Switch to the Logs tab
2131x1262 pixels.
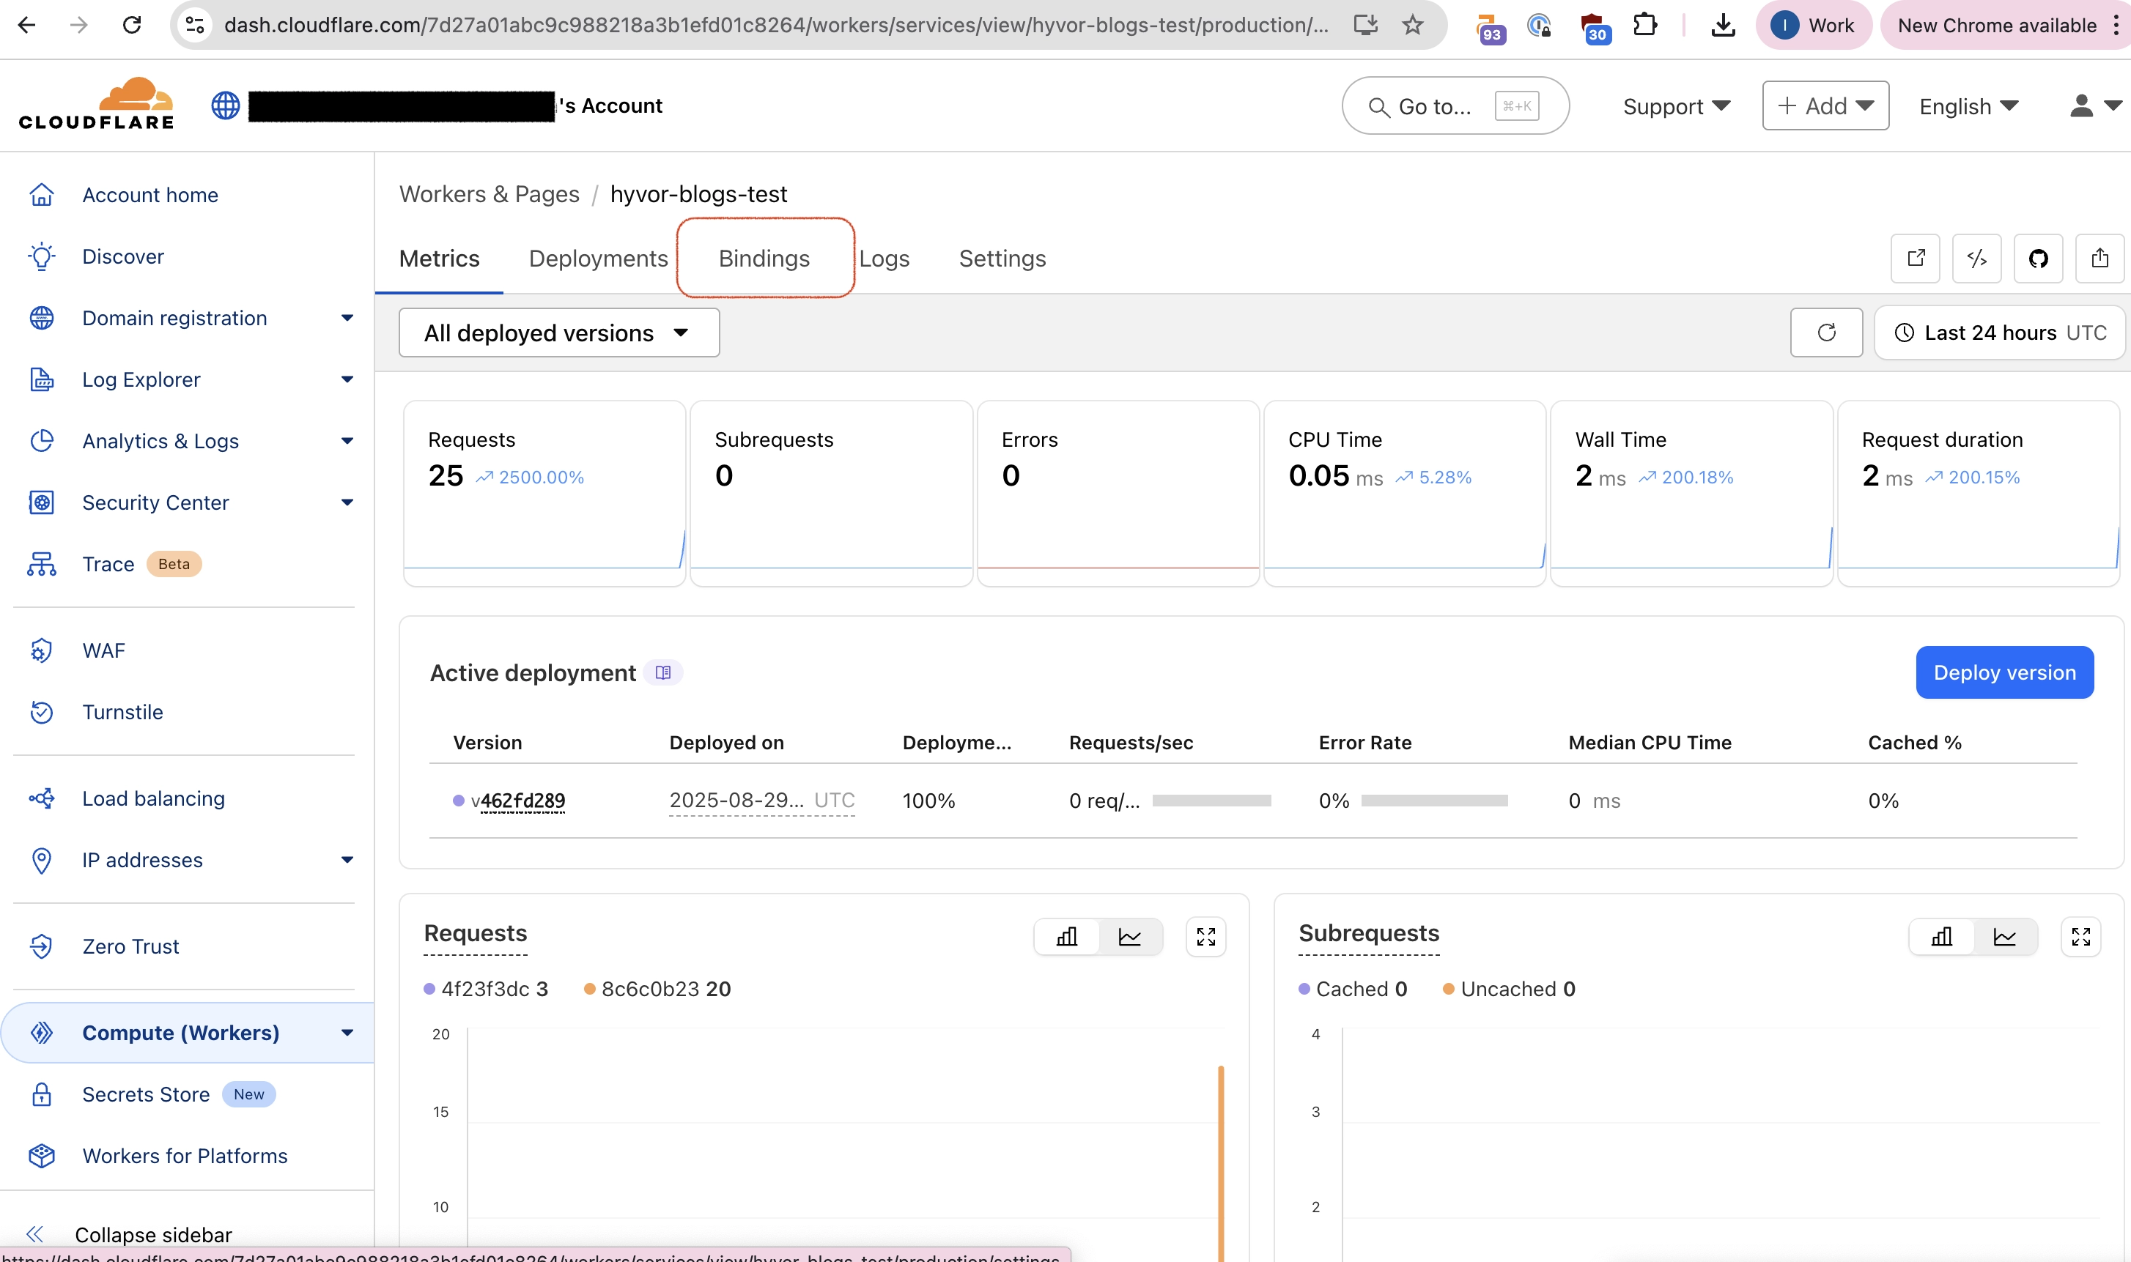tap(884, 259)
